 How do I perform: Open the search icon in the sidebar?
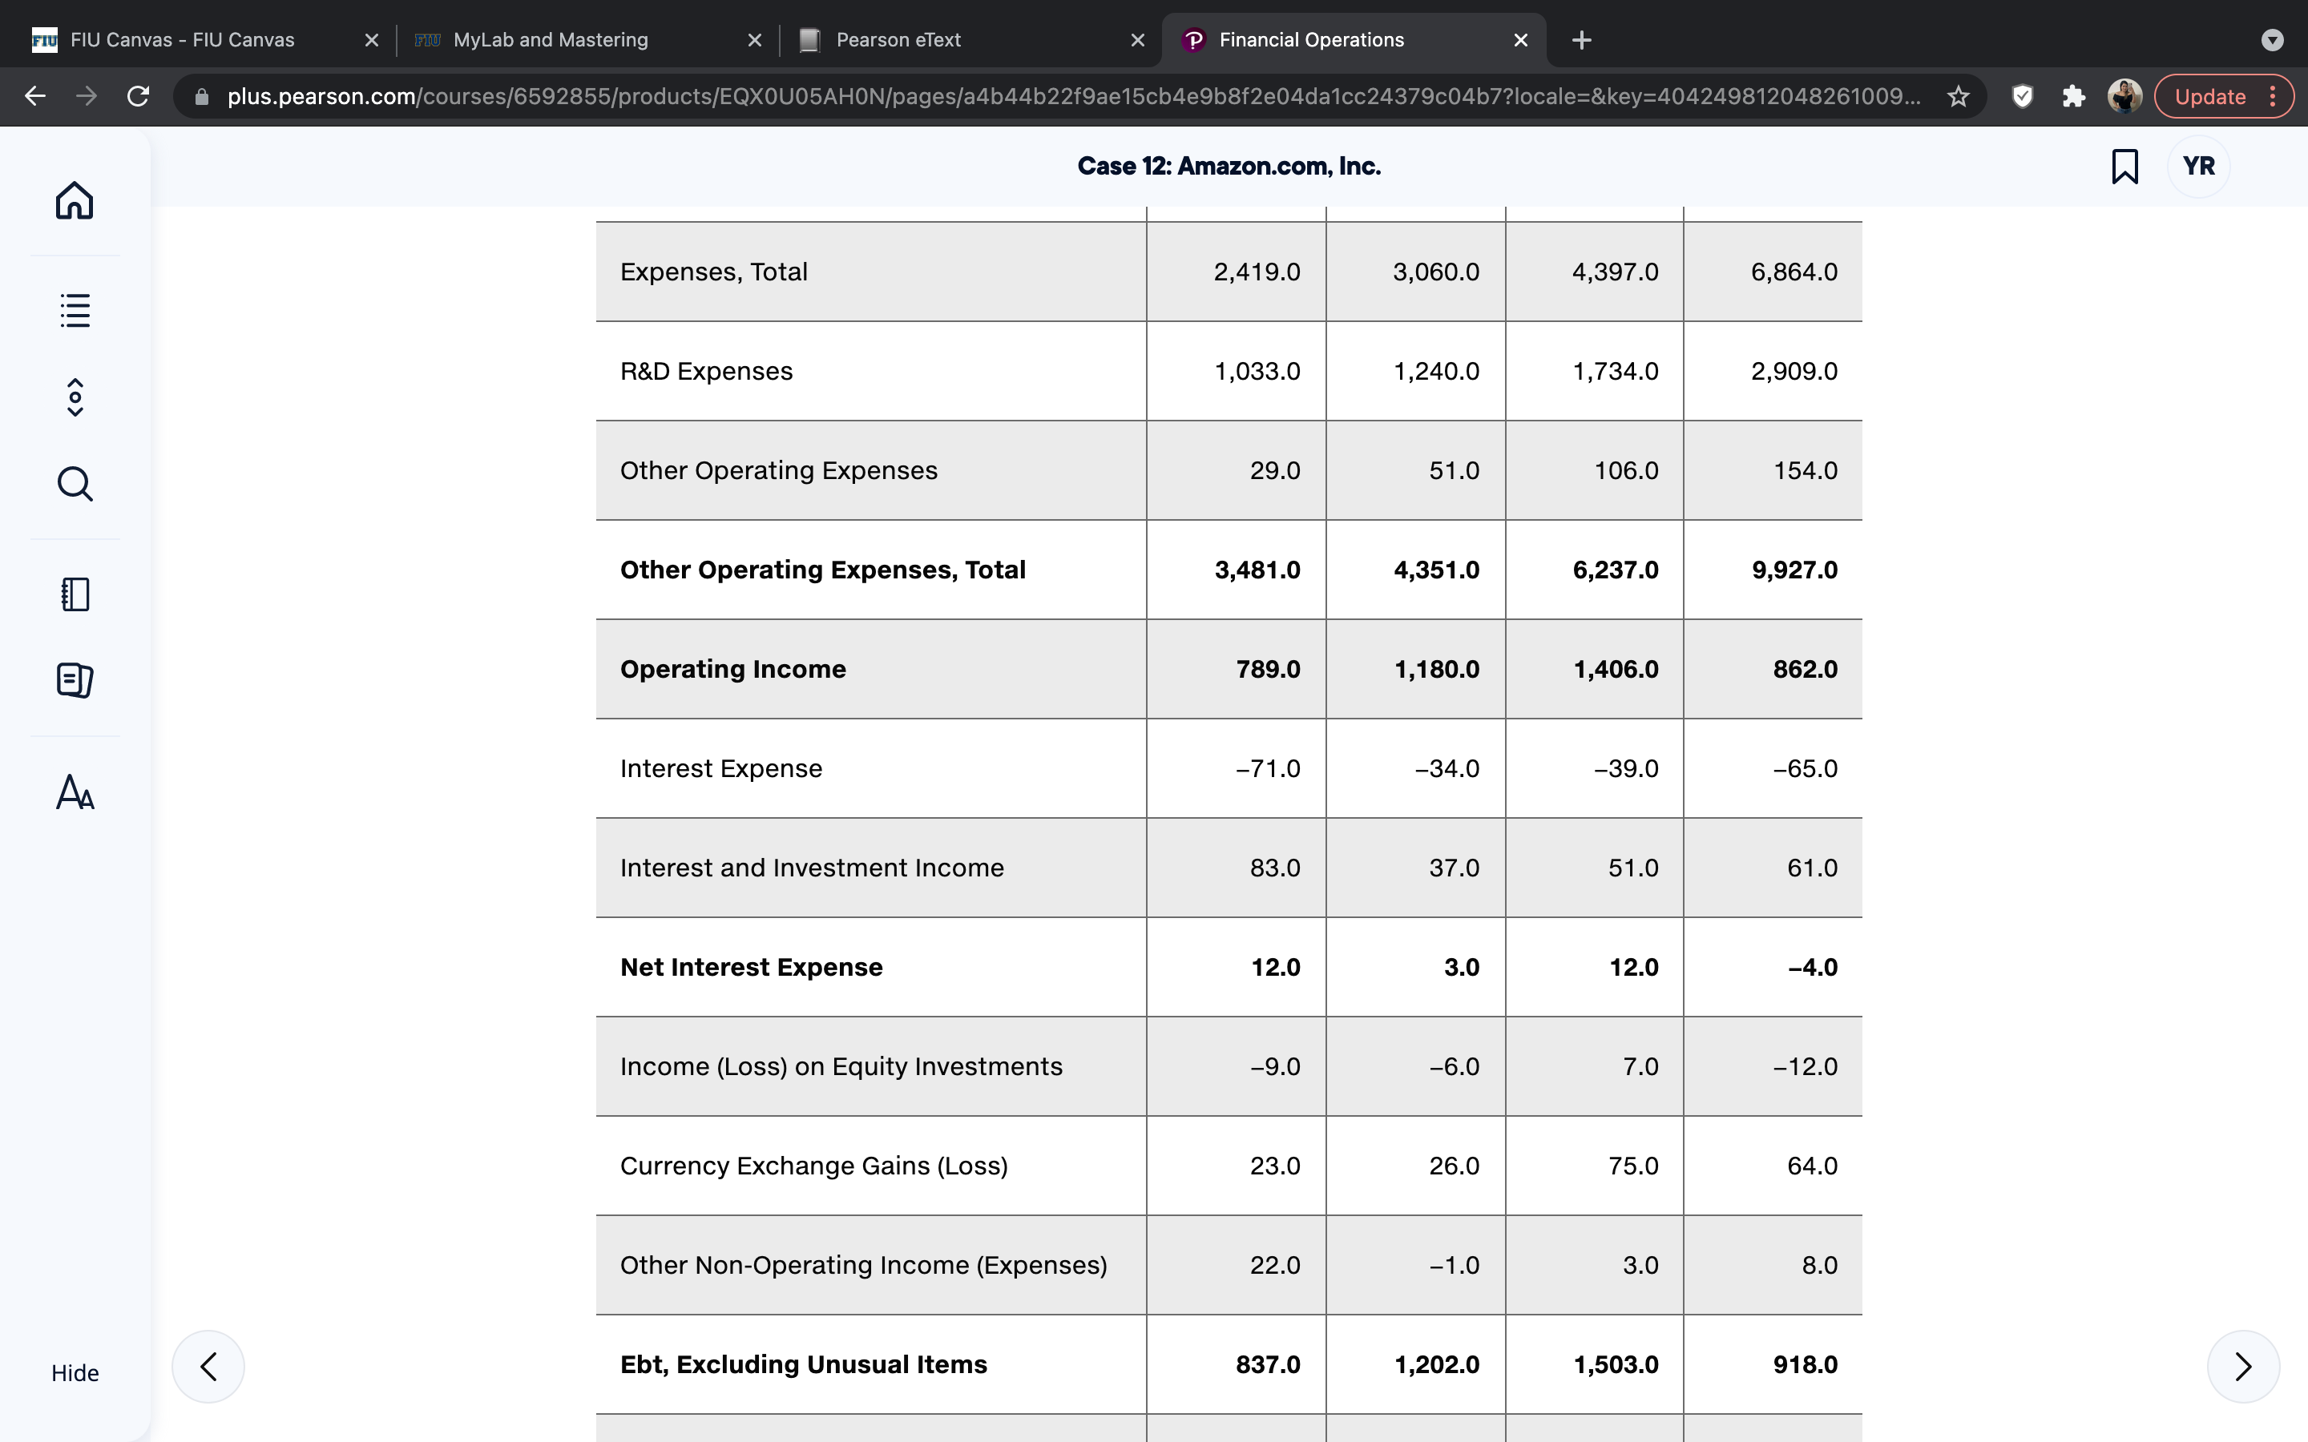click(75, 484)
